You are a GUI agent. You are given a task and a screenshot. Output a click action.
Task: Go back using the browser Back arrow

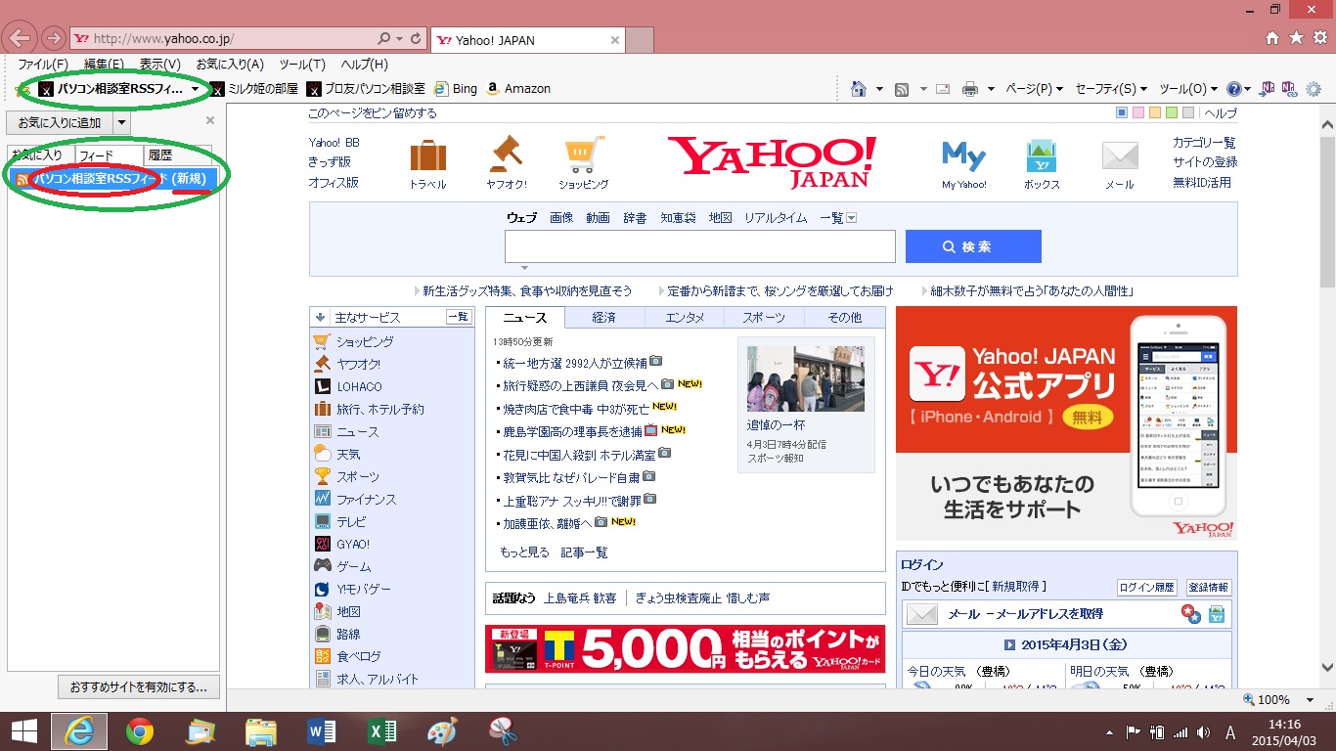22,39
